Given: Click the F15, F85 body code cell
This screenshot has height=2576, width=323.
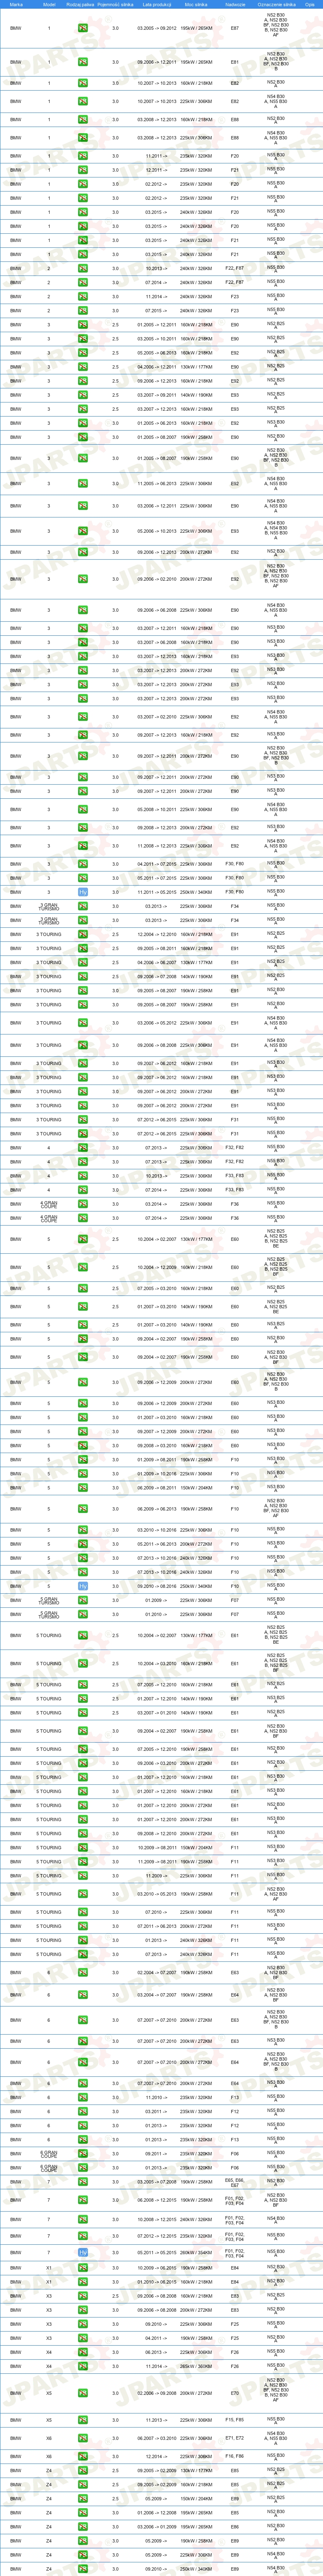Looking at the screenshot, I should click(x=235, y=2420).
